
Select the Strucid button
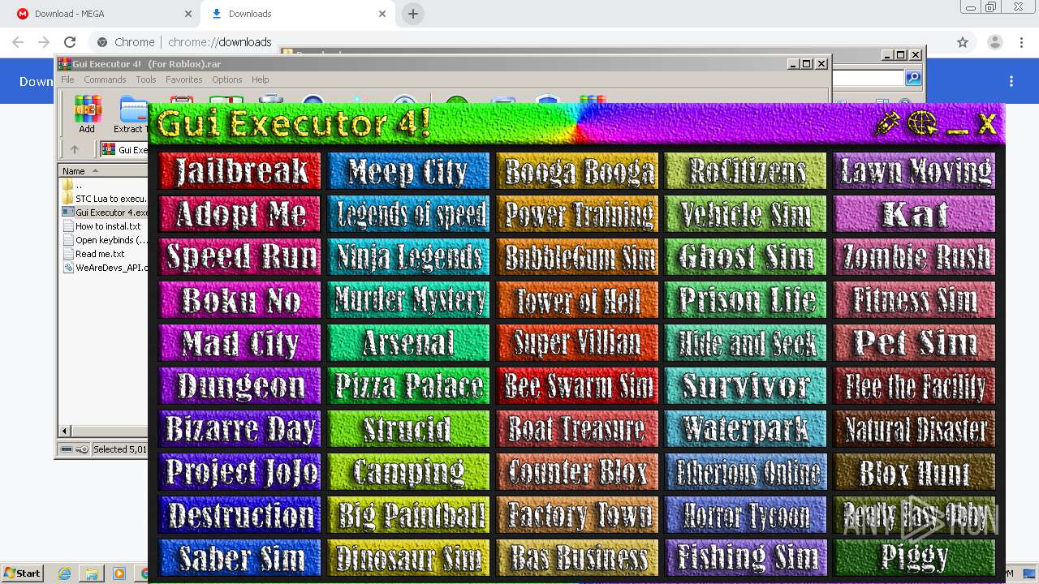(x=408, y=429)
